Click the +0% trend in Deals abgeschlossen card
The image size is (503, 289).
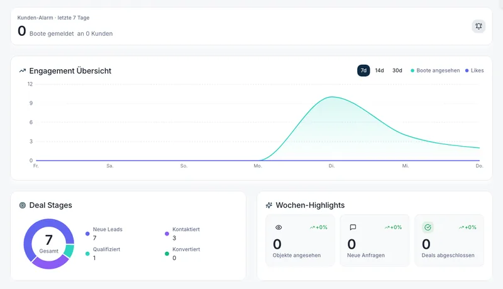click(x=468, y=227)
